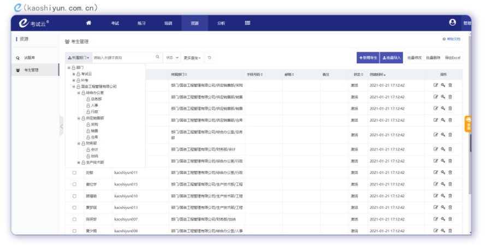Click the 导出Excel button
Image resolution: width=485 pixels, height=249 pixels.
pos(452,57)
